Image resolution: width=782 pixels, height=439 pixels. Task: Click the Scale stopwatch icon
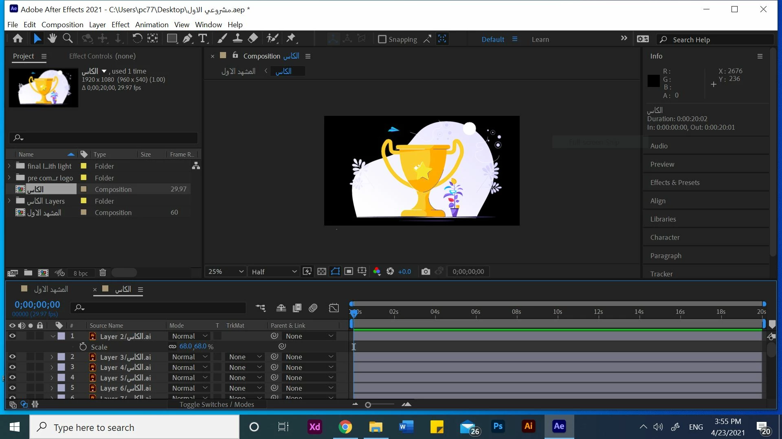[83, 347]
